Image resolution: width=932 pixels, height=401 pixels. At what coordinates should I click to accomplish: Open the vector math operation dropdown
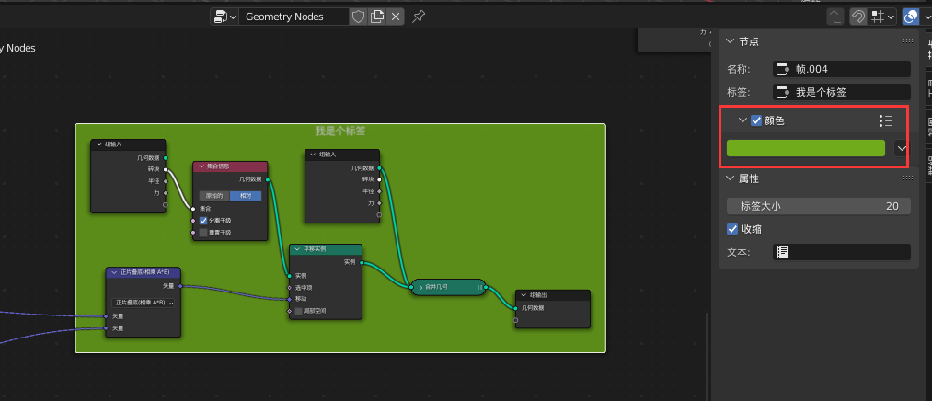coord(143,303)
